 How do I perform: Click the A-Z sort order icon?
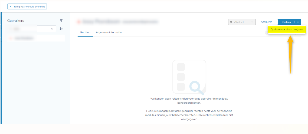pos(61,29)
